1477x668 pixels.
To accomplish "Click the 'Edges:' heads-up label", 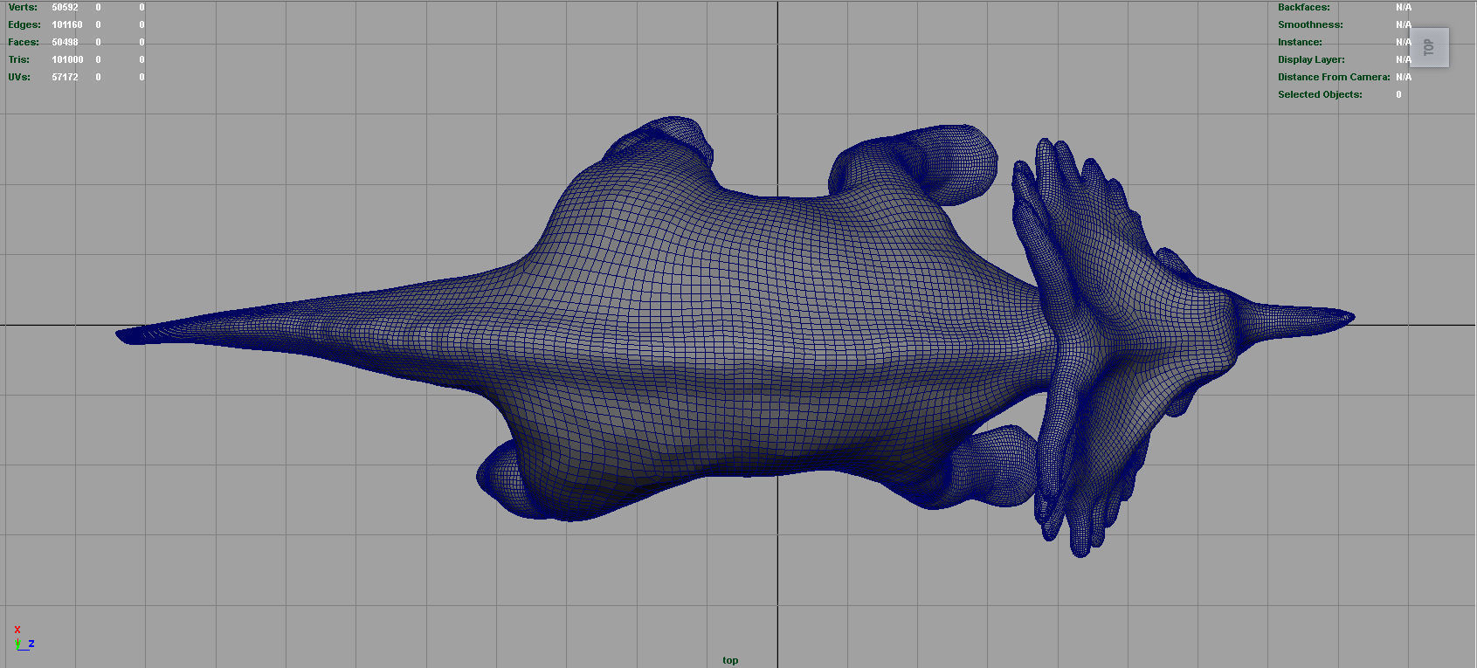I will click(x=24, y=24).
